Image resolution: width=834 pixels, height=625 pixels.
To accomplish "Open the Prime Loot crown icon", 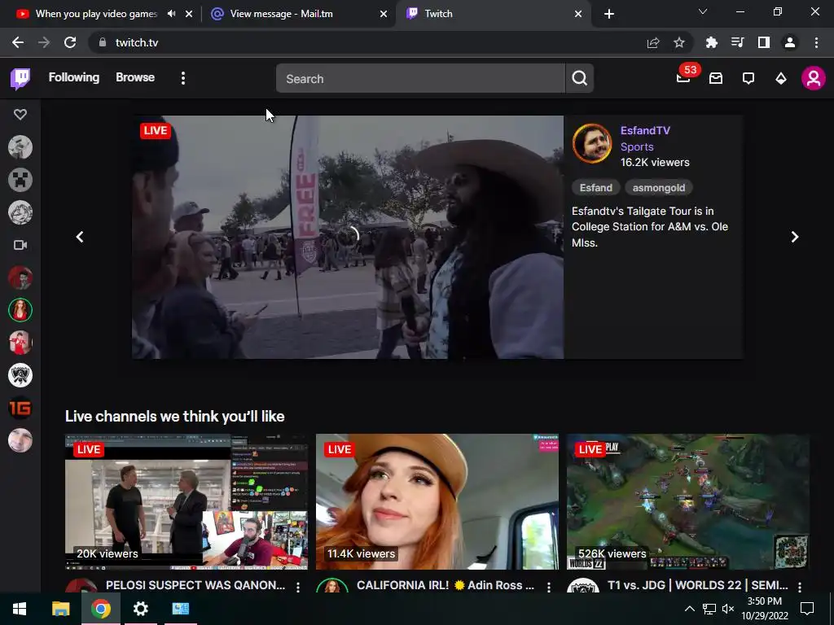I will point(716,79).
